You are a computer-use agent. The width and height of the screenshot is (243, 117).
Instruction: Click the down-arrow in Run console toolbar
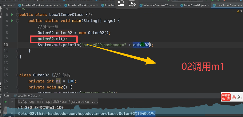click(x=12, y=107)
